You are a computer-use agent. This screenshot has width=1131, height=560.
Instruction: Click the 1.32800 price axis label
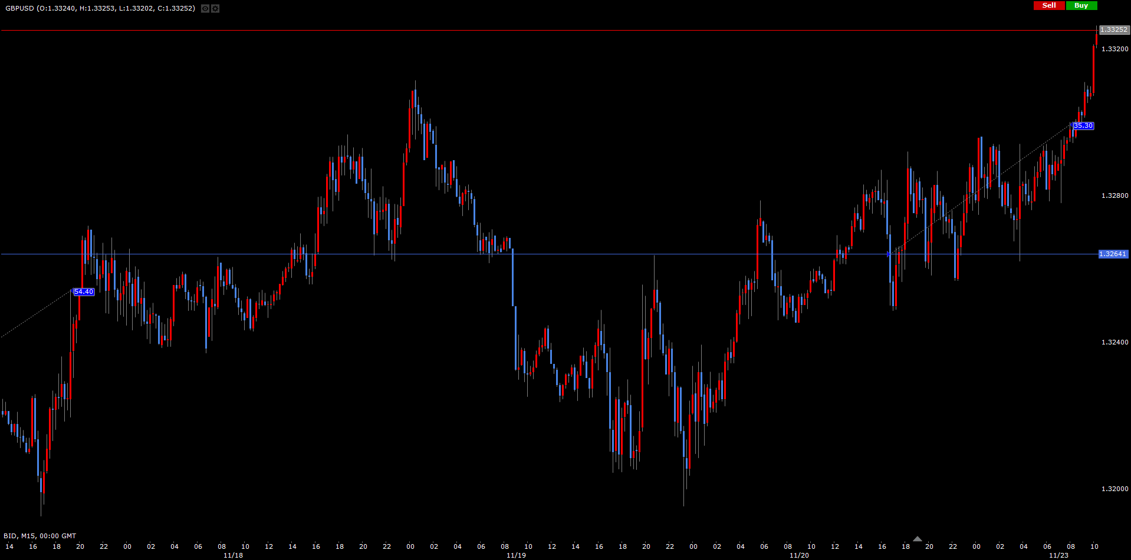(x=1114, y=195)
